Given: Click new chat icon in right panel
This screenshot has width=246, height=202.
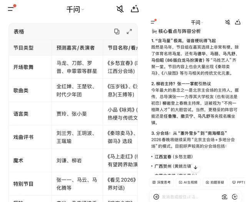Looking at the screenshot, I should point(238,22).
